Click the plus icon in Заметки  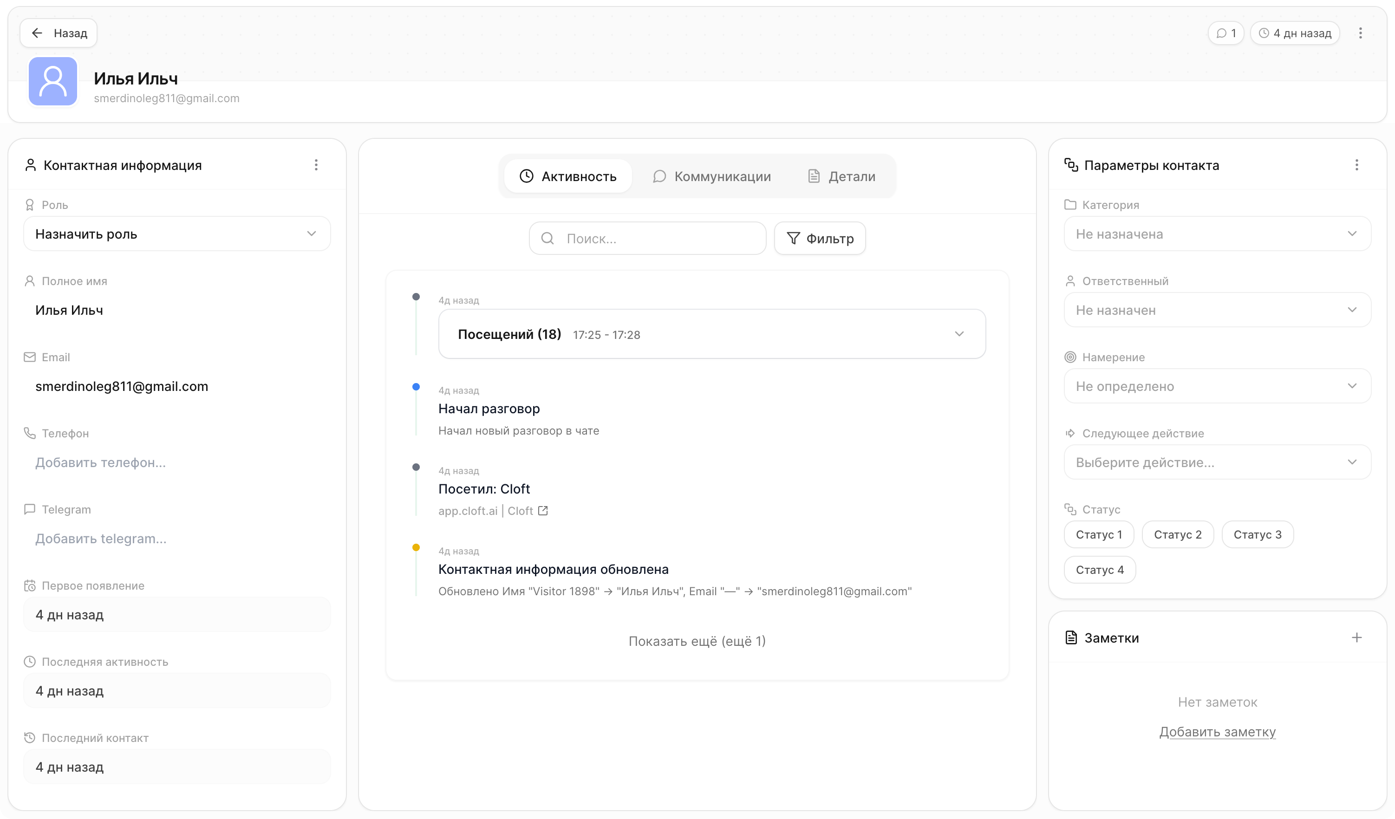pyautogui.click(x=1356, y=637)
